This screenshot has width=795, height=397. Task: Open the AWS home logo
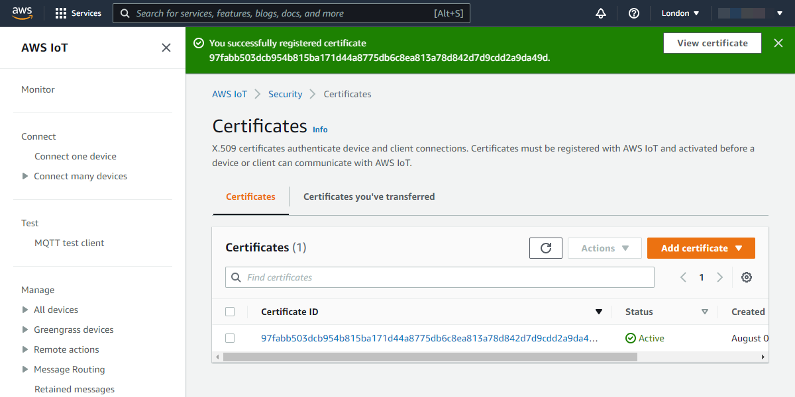[x=23, y=13]
